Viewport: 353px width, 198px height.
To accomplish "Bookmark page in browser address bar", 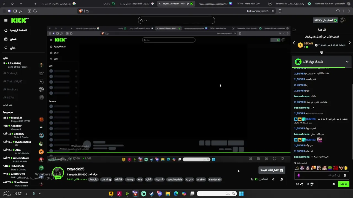I will (280, 11).
